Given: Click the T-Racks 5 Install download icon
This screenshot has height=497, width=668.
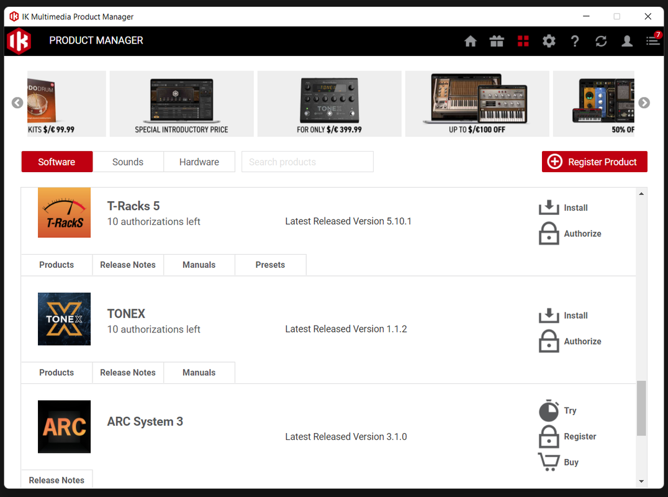Looking at the screenshot, I should (549, 207).
